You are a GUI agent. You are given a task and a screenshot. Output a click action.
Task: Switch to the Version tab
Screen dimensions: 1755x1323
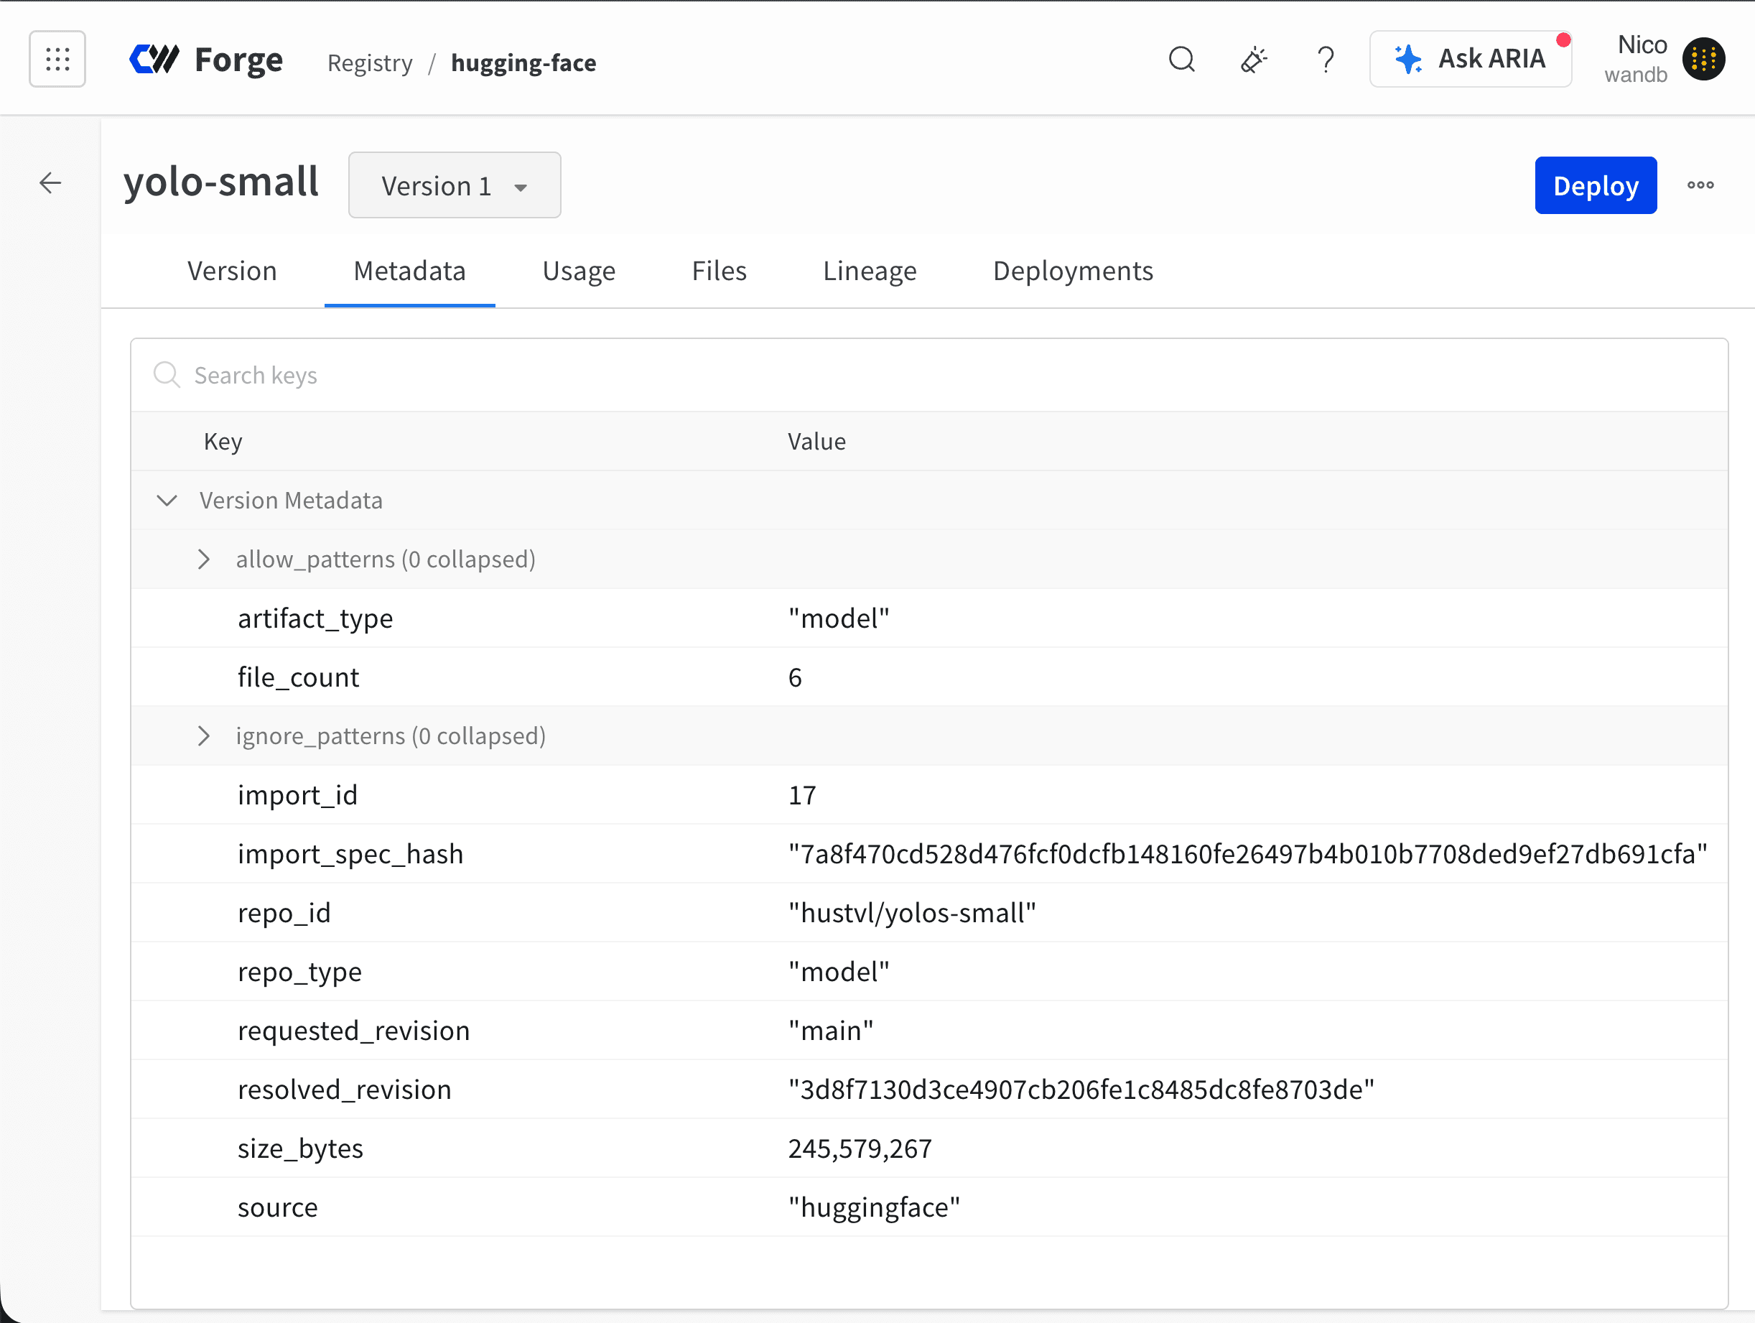pos(232,271)
